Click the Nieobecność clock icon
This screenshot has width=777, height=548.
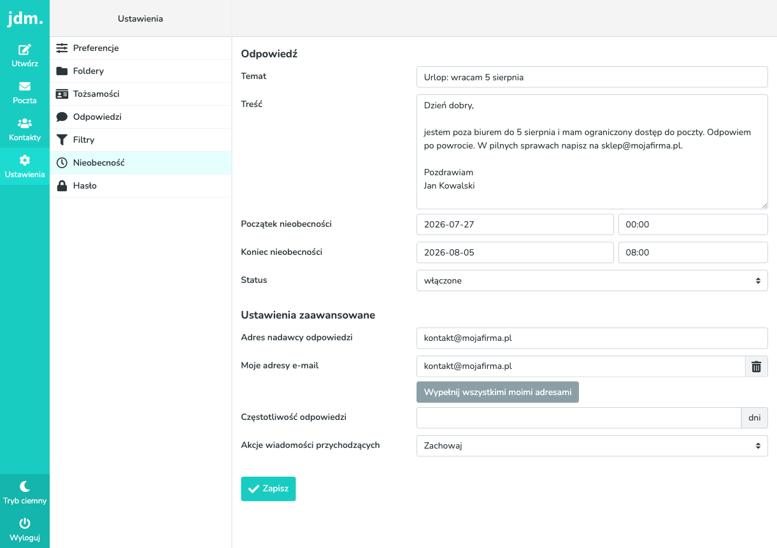62,163
